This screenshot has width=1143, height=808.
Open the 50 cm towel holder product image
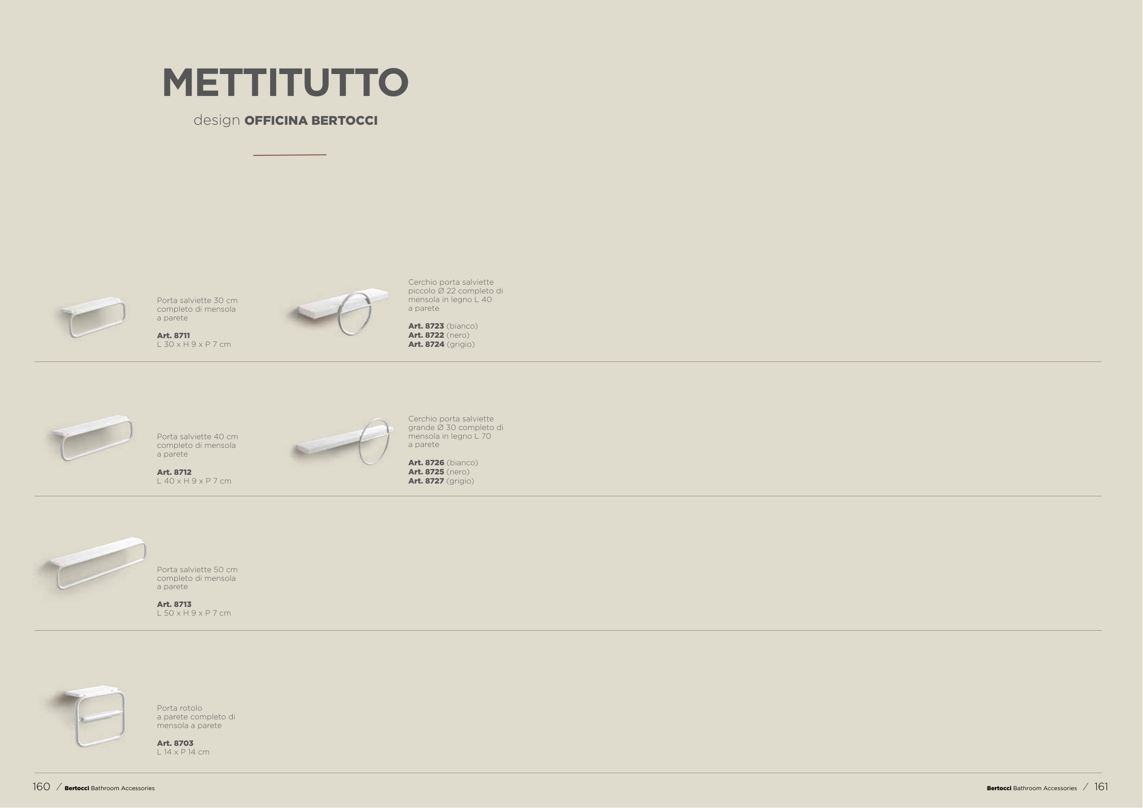[97, 563]
